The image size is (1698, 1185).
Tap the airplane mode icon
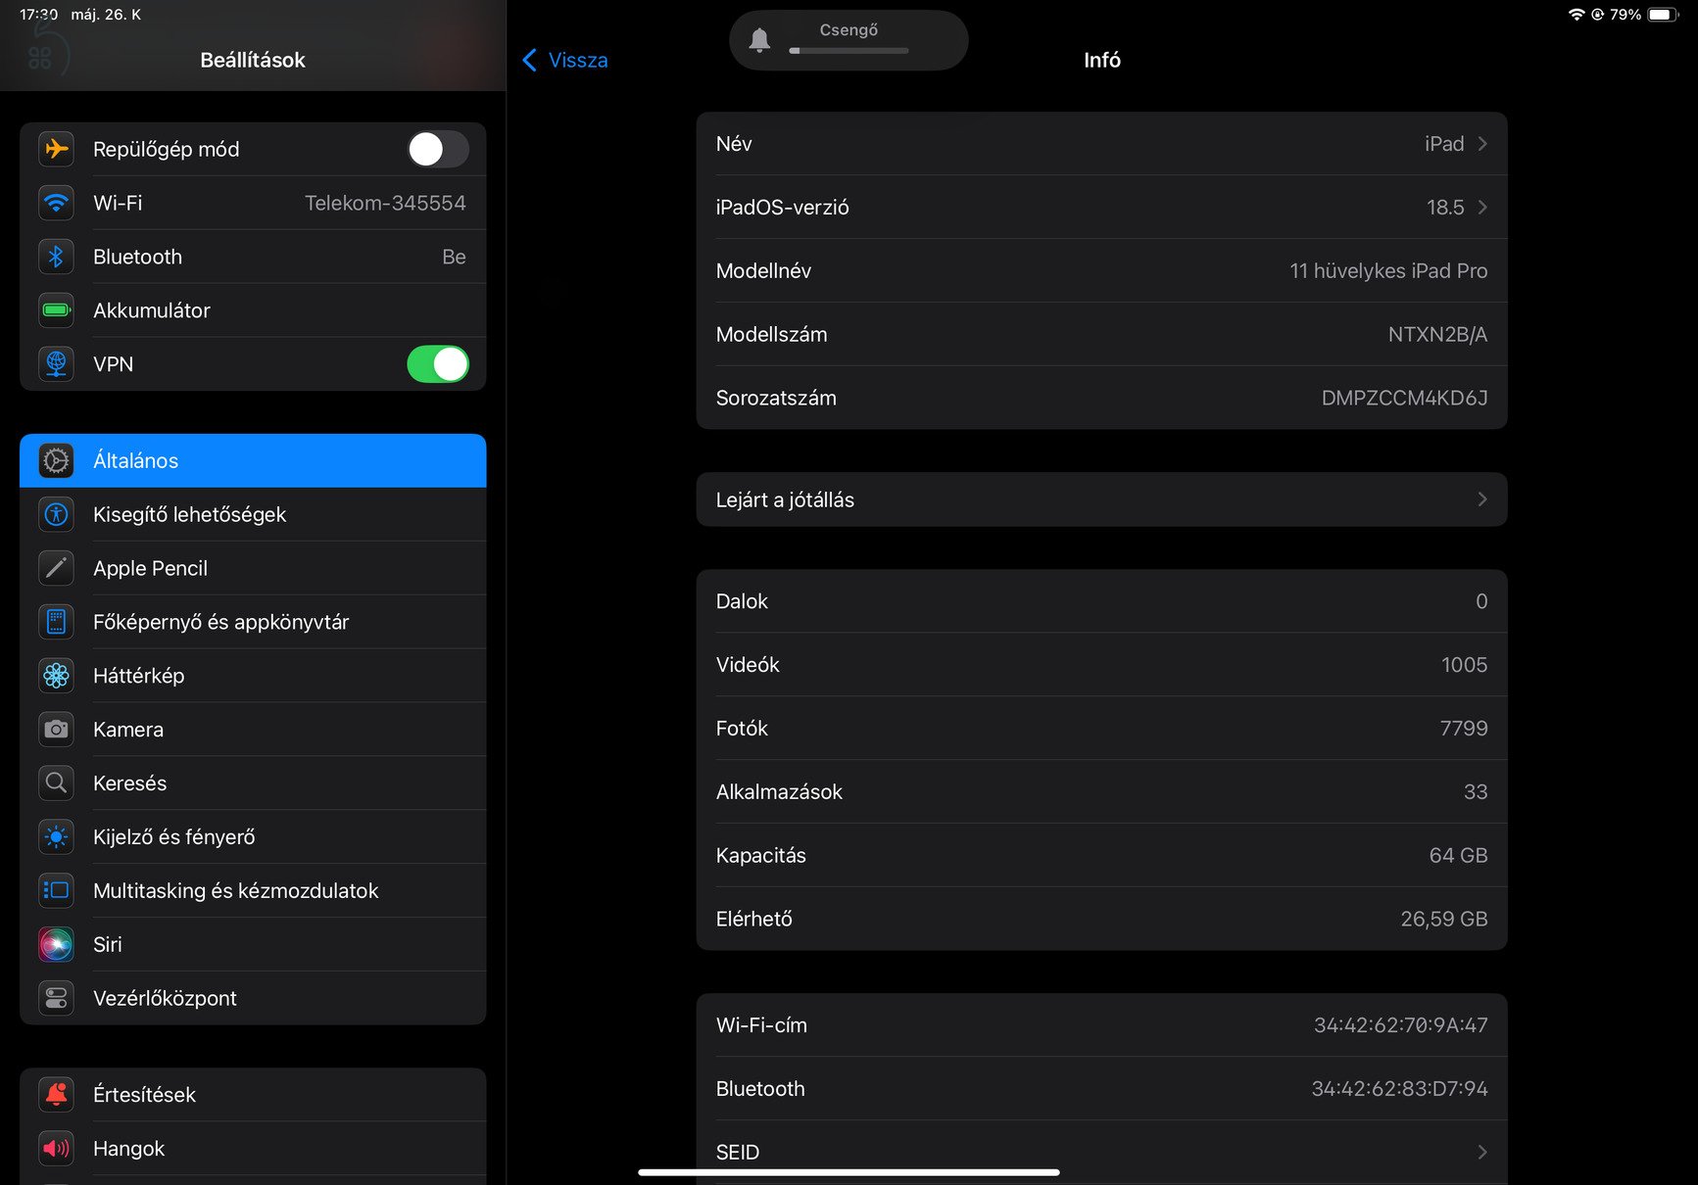tap(57, 149)
